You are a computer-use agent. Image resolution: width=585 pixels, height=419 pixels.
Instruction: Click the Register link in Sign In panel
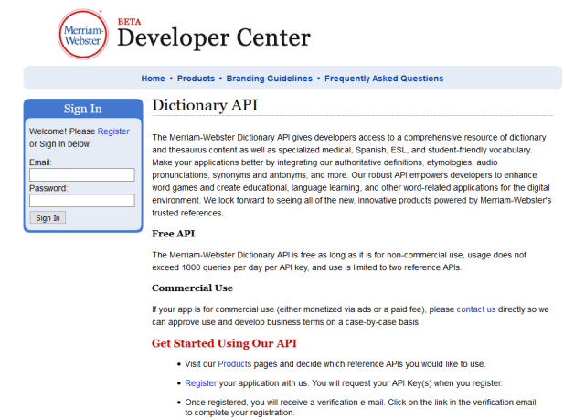click(x=113, y=131)
